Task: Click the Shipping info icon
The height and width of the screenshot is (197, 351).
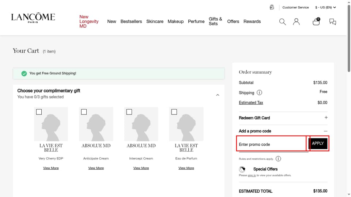Action: 259,92
